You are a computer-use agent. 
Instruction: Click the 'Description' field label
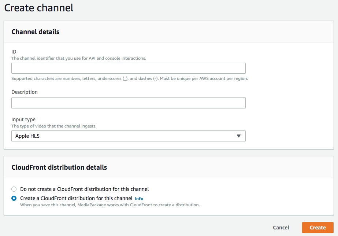click(x=25, y=92)
